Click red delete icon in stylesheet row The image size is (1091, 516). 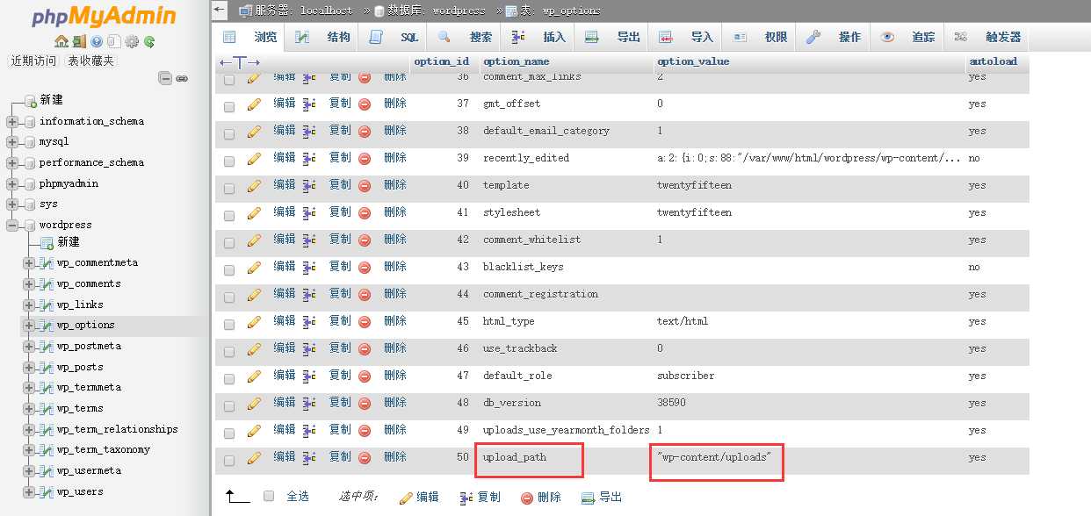[x=365, y=212]
